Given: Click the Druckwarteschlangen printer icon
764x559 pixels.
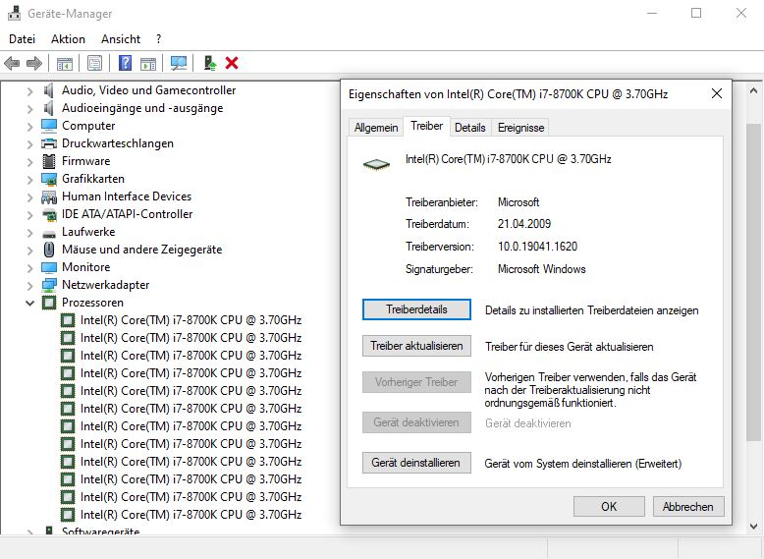Looking at the screenshot, I should click(x=49, y=143).
